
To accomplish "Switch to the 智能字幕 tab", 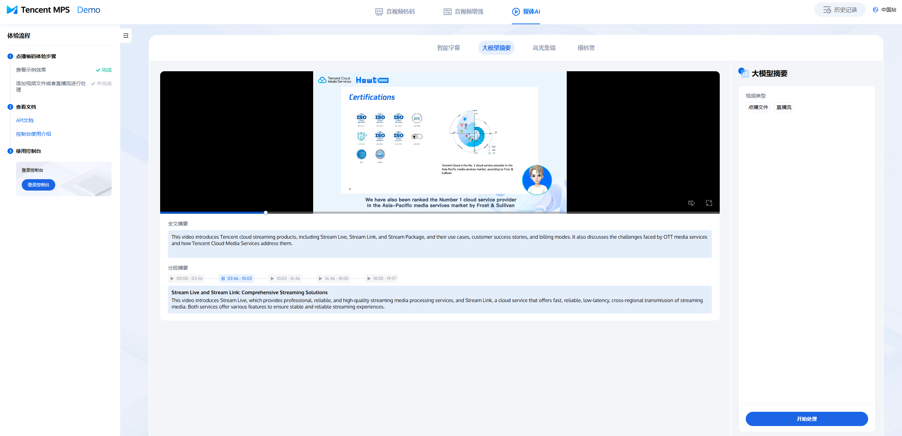I will coord(448,48).
